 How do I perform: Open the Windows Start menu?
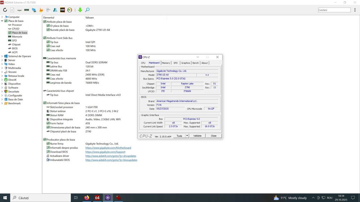[5, 198]
